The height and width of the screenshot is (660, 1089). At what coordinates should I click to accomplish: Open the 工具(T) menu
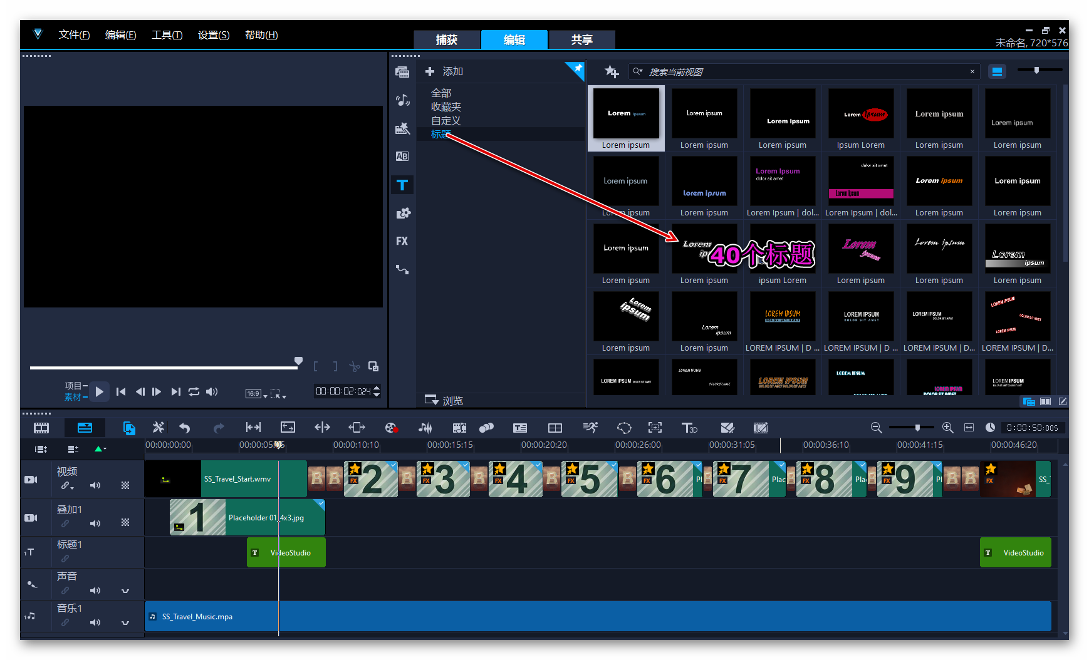167,35
